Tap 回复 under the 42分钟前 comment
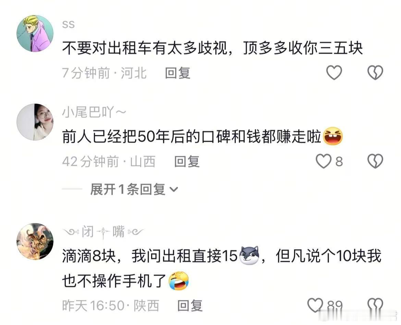Image resolution: width=401 pixels, height=325 pixels. [187, 162]
